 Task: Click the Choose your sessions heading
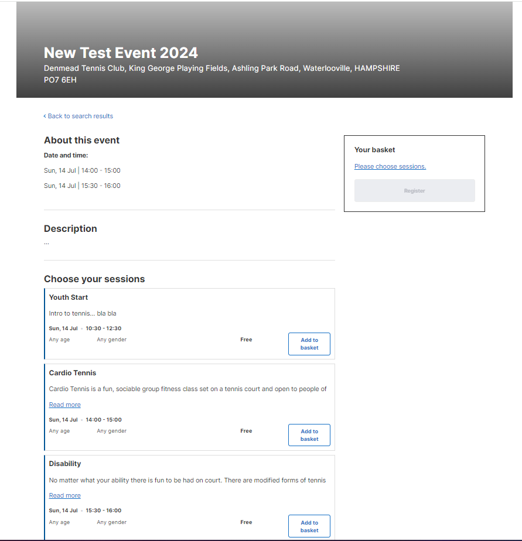click(x=94, y=279)
